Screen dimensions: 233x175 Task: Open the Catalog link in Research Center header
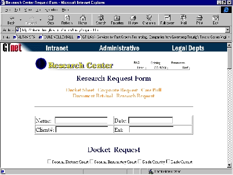tap(155, 63)
